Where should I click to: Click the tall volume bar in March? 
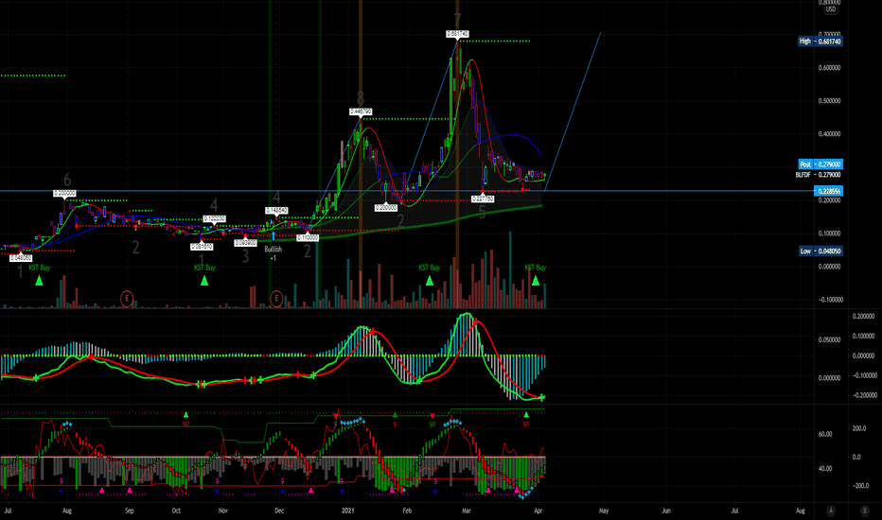(x=510, y=269)
